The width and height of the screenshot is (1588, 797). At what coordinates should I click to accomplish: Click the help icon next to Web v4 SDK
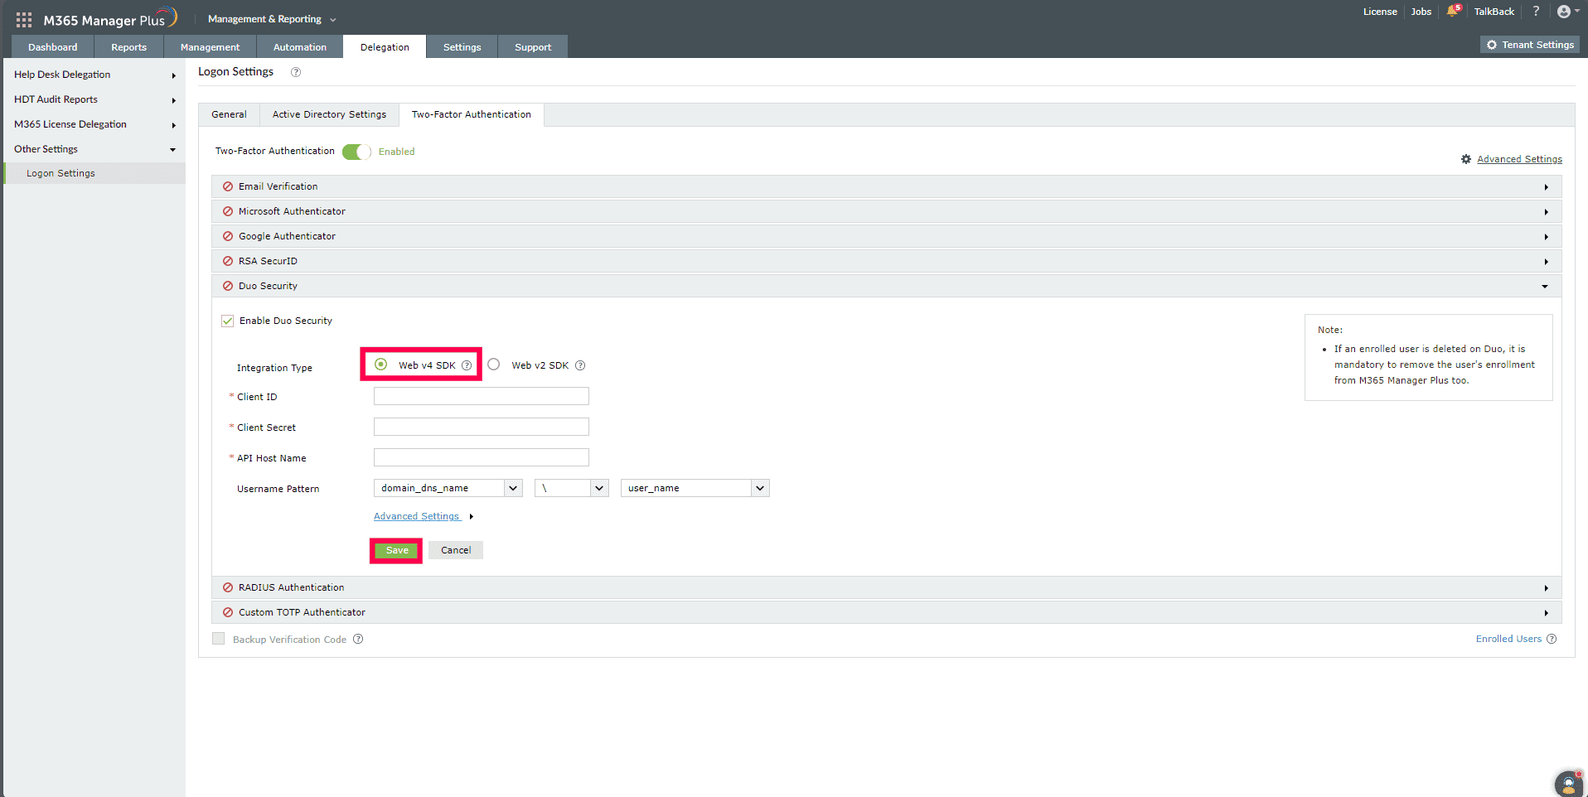(467, 365)
